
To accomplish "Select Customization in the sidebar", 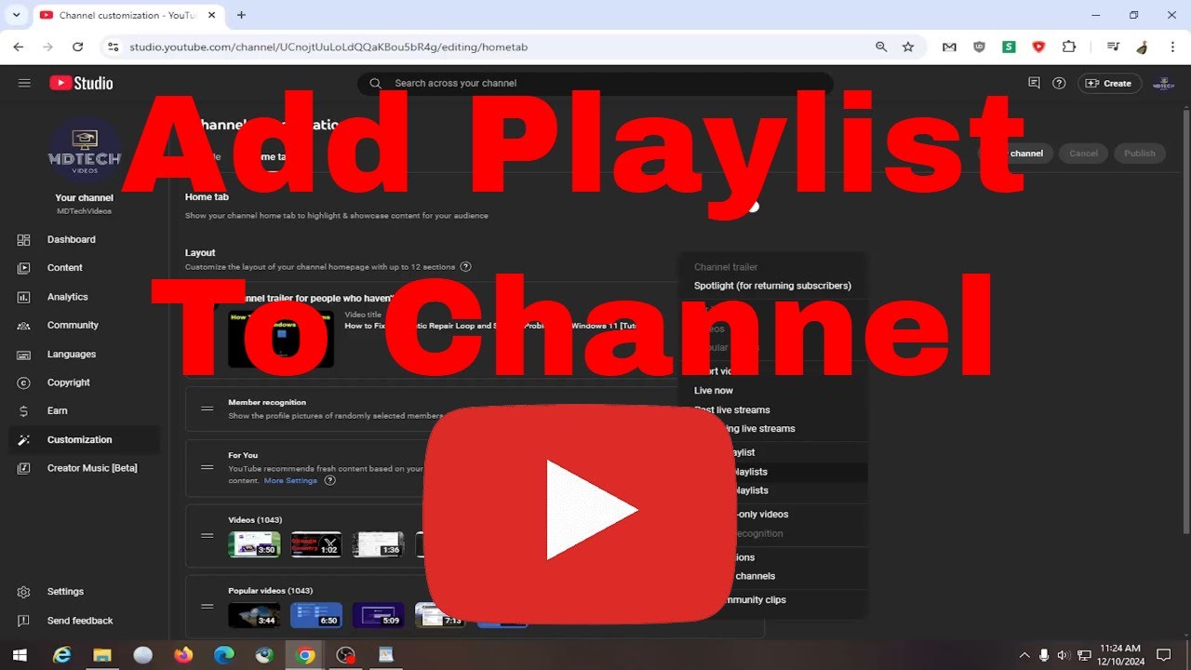I will (x=84, y=439).
